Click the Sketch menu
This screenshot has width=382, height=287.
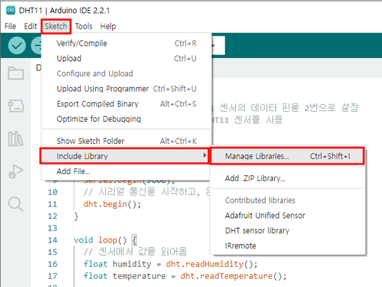point(56,26)
